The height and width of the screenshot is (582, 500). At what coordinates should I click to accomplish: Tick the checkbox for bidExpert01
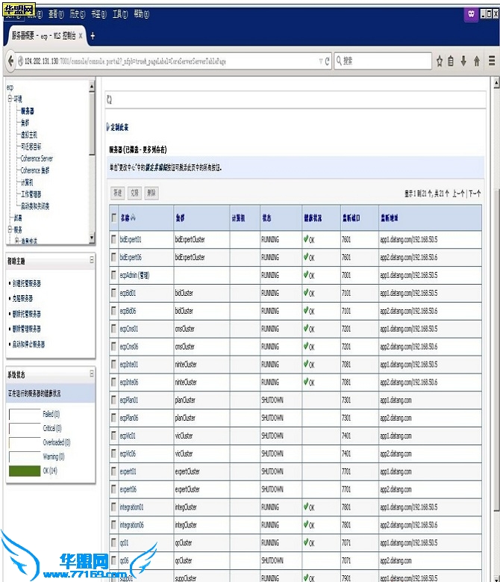(114, 240)
